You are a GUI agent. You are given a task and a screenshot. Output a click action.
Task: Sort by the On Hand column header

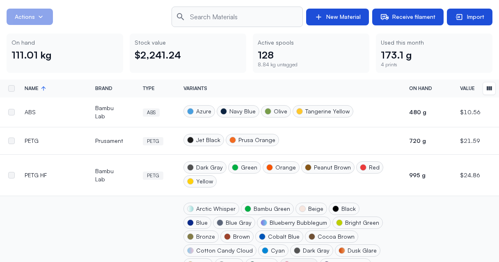(421, 88)
